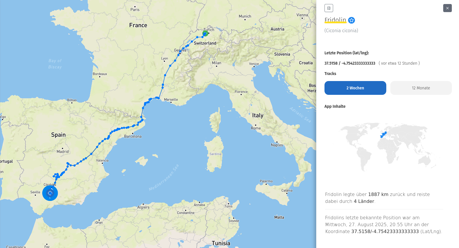Click the world overview mini-map
The image size is (459, 248).
tap(384, 147)
